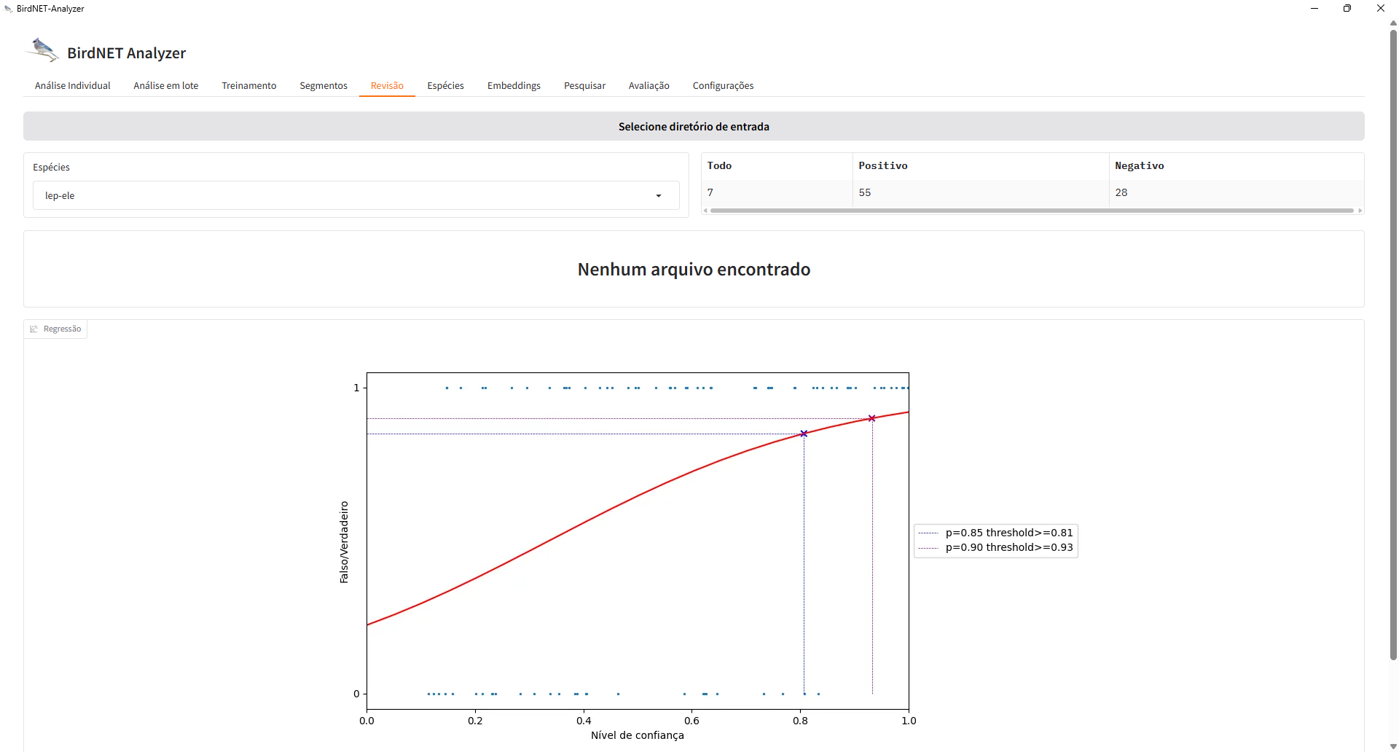Viewport: 1399px width, 752px height.
Task: Click the 0.93 threshold marker on curve
Action: pos(871,418)
